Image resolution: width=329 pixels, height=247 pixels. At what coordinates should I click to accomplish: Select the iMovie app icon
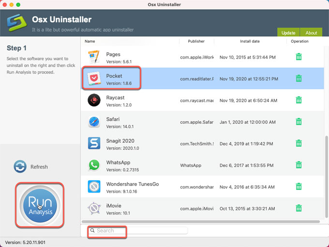click(x=94, y=208)
